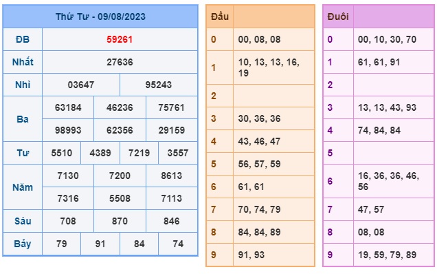Select Đuôi row 6 numbers cell

click(394, 181)
